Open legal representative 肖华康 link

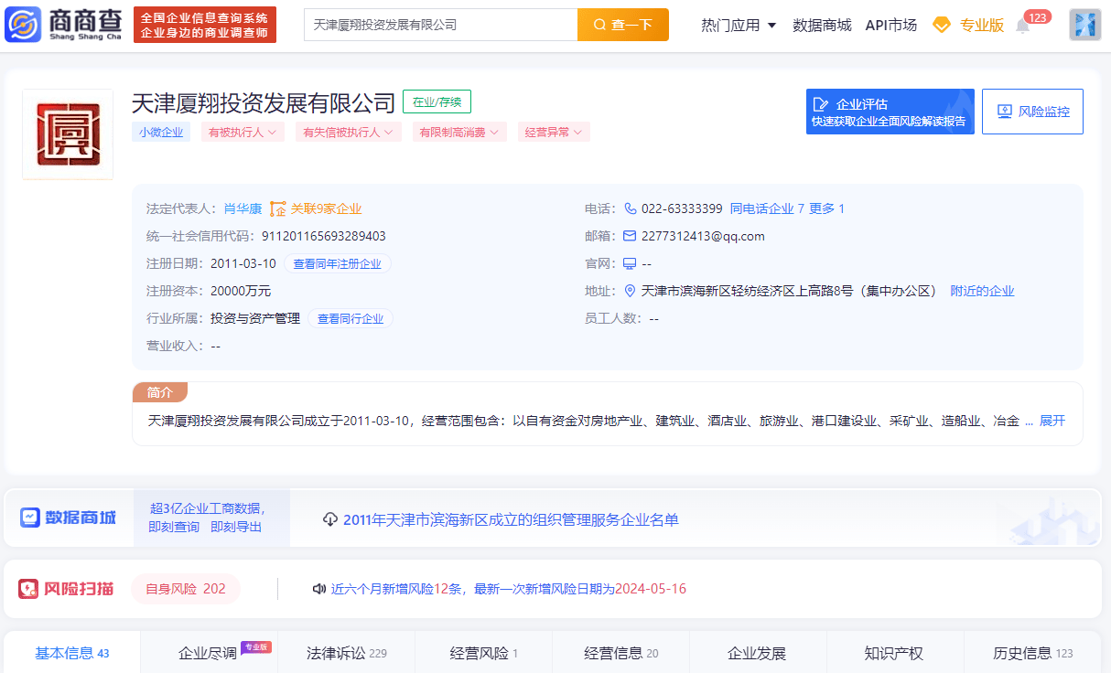tap(243, 208)
